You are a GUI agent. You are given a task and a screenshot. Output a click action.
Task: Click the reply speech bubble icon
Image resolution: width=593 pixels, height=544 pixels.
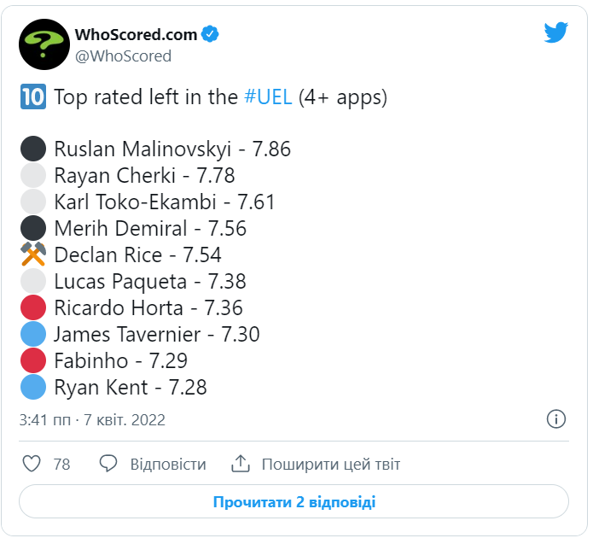108,465
